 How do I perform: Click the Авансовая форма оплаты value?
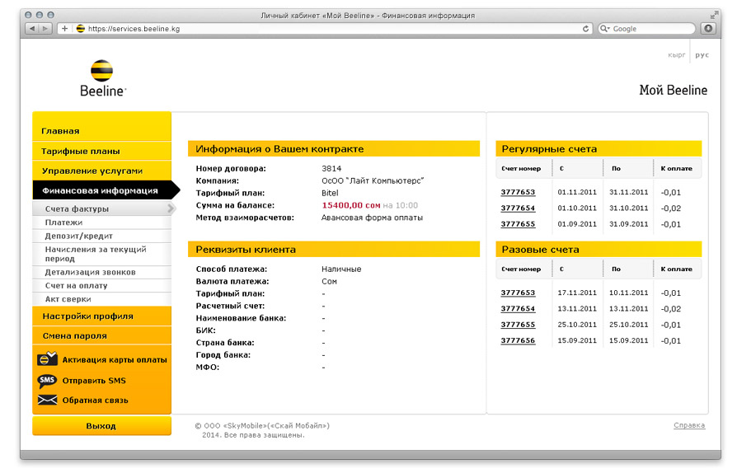point(373,218)
